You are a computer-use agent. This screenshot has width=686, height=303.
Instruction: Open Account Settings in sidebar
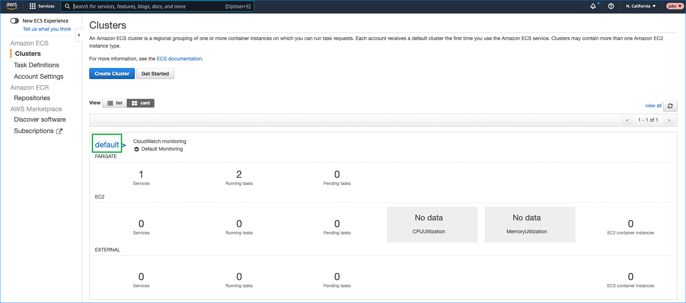(x=39, y=77)
